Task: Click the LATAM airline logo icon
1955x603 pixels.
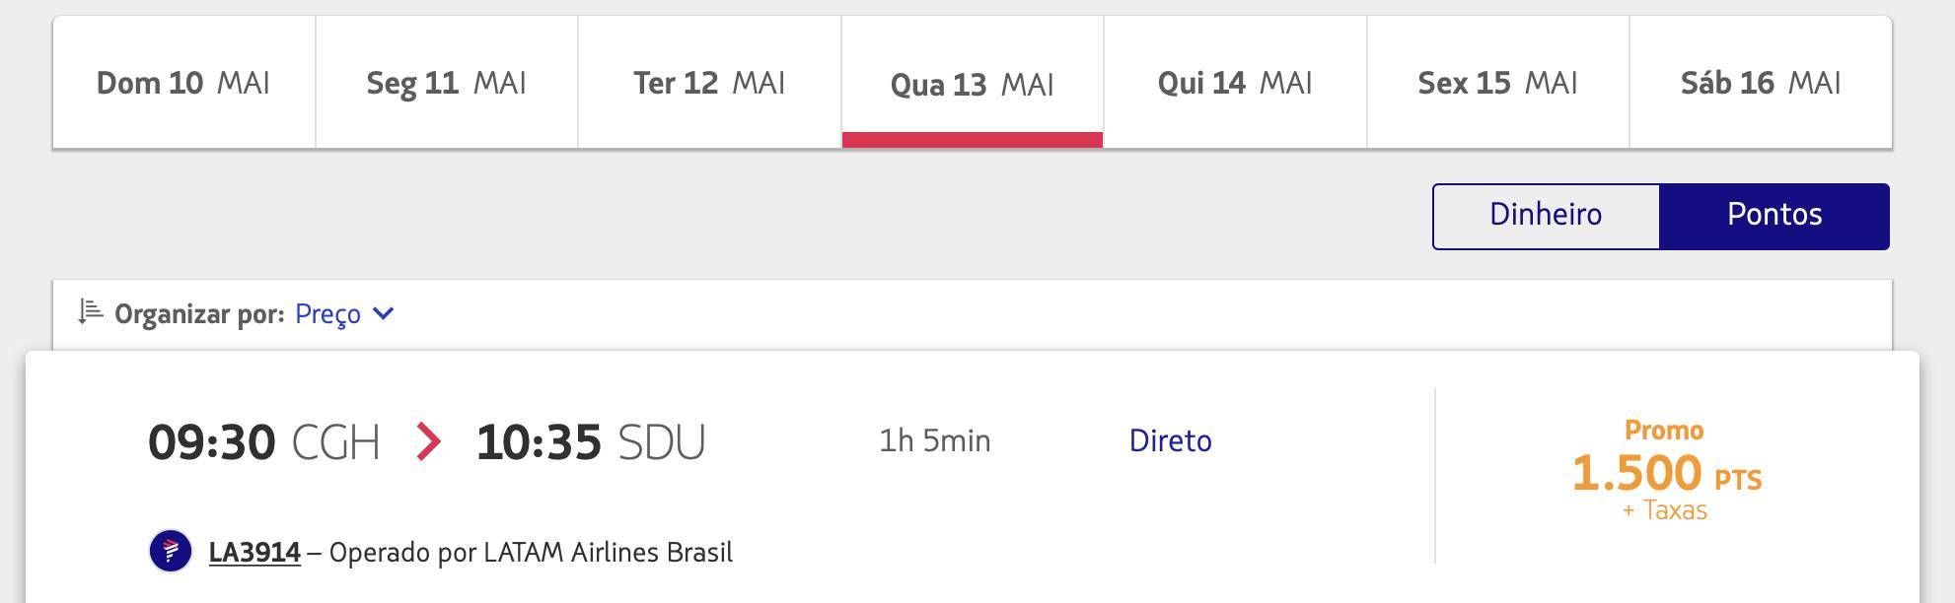Action: (x=170, y=551)
